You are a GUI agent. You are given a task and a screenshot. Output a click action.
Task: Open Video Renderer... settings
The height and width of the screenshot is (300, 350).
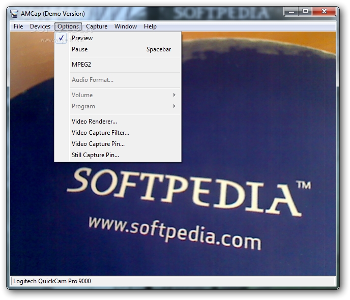point(118,122)
